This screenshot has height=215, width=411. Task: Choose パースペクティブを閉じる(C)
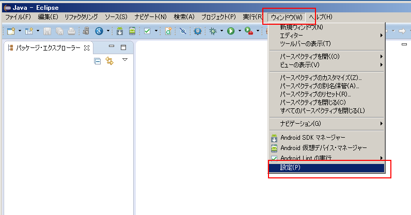click(x=326, y=102)
